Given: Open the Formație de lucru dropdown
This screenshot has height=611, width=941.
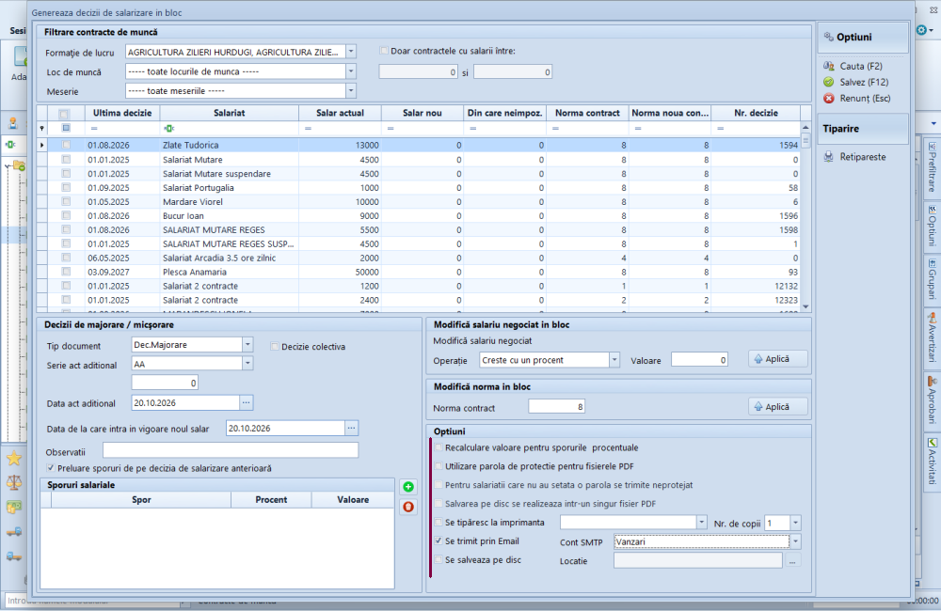Looking at the screenshot, I should point(351,52).
